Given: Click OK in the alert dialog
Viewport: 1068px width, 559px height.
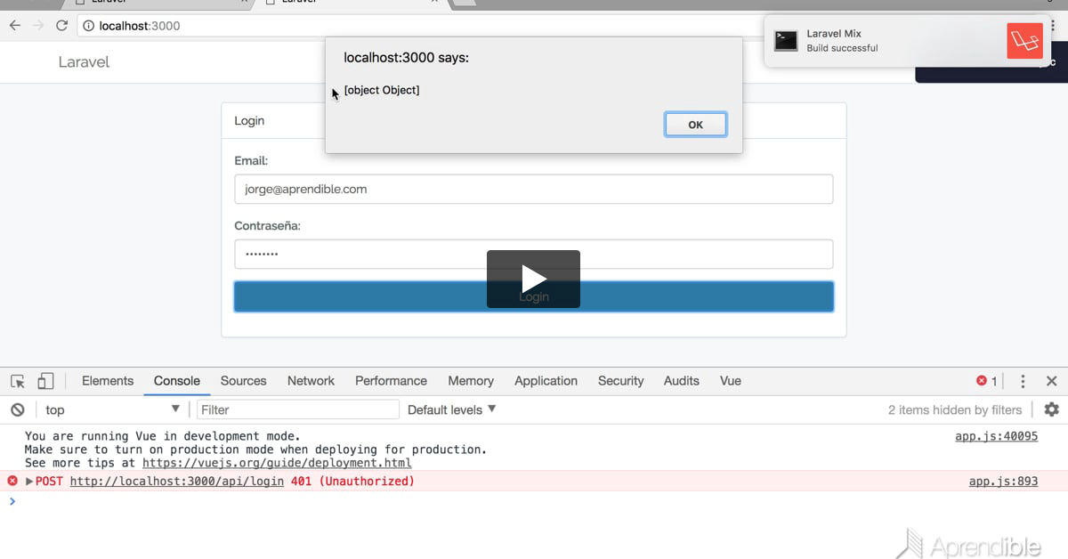Looking at the screenshot, I should tap(696, 125).
